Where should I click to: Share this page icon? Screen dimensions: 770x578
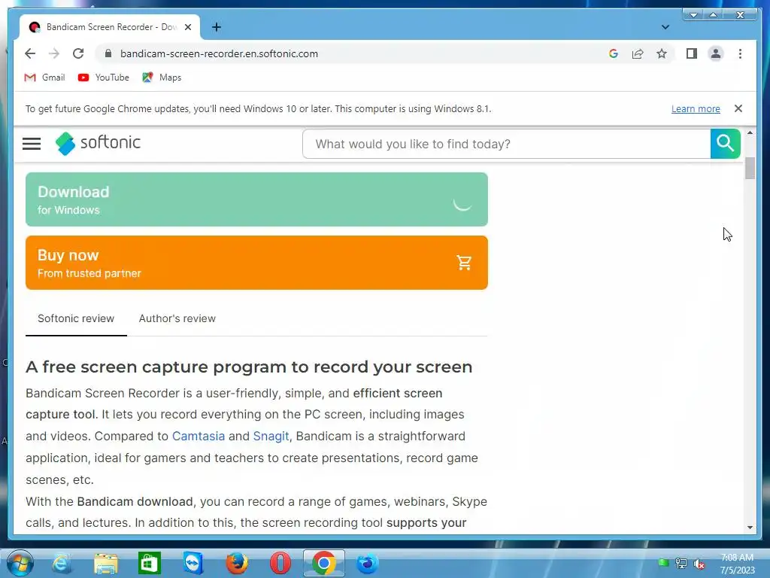[638, 53]
